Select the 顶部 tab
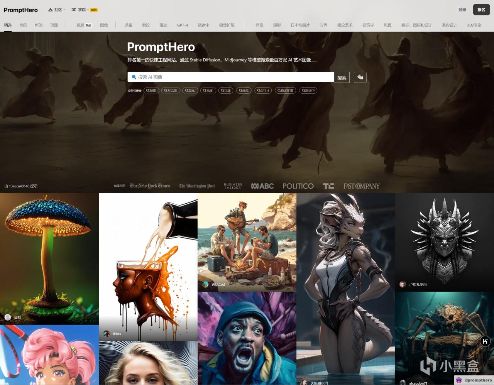 pos(54,25)
